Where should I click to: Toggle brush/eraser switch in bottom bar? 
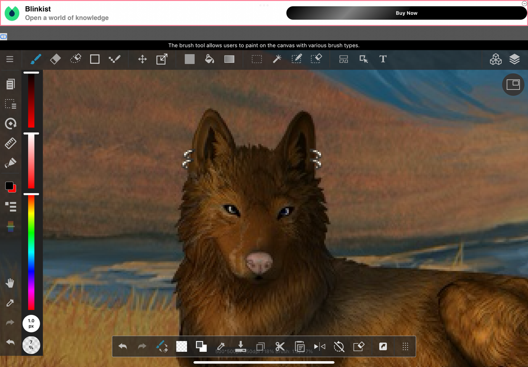pyautogui.click(x=162, y=346)
